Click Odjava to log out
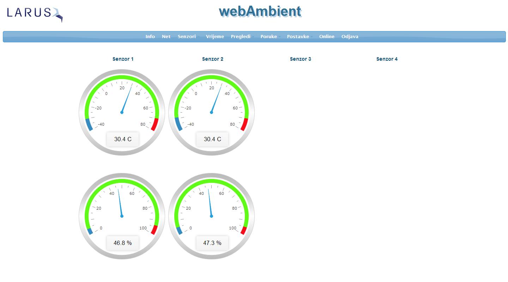 pos(350,37)
